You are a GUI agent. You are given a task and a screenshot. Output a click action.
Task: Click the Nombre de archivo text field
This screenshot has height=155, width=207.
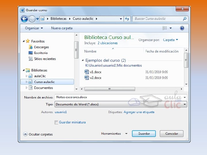click(x=119, y=97)
